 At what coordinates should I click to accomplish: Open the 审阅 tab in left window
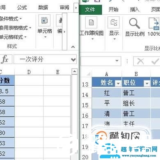coord(64,7)
